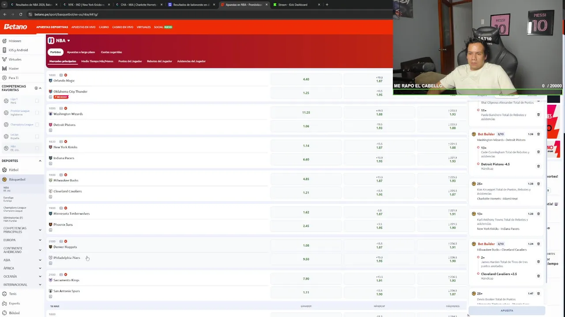Viewport: 565px width, 317px height.
Task: Check the LaLiga España favorite checkbox
Action: click(37, 136)
